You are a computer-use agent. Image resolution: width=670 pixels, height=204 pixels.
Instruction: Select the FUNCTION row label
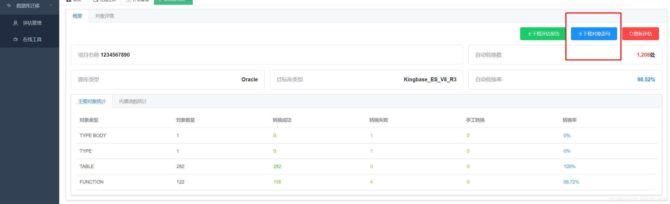91,182
